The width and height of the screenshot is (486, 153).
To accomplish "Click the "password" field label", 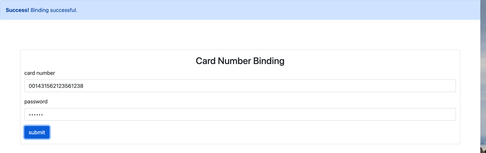I will click(x=36, y=102).
